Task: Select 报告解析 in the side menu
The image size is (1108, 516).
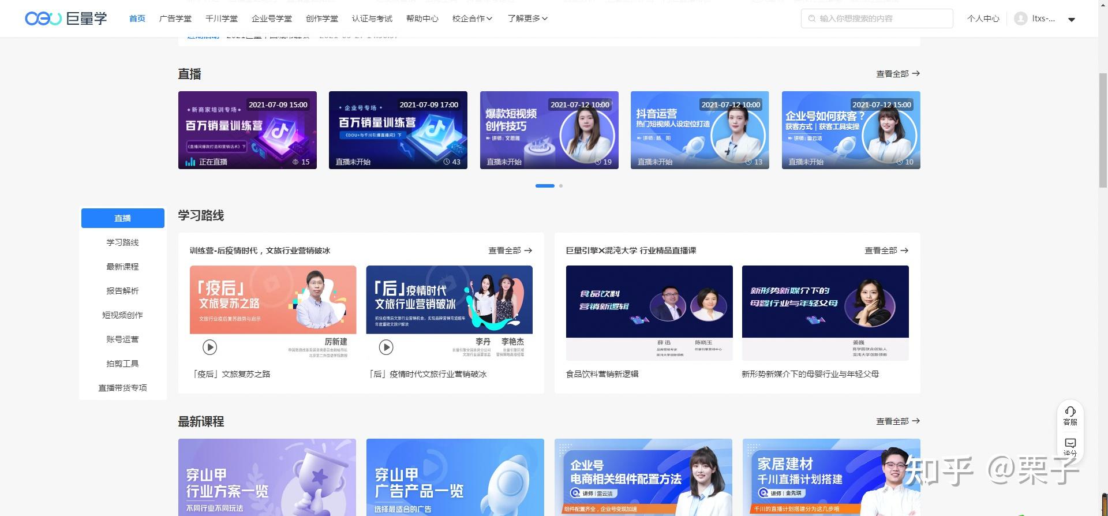Action: [x=123, y=291]
